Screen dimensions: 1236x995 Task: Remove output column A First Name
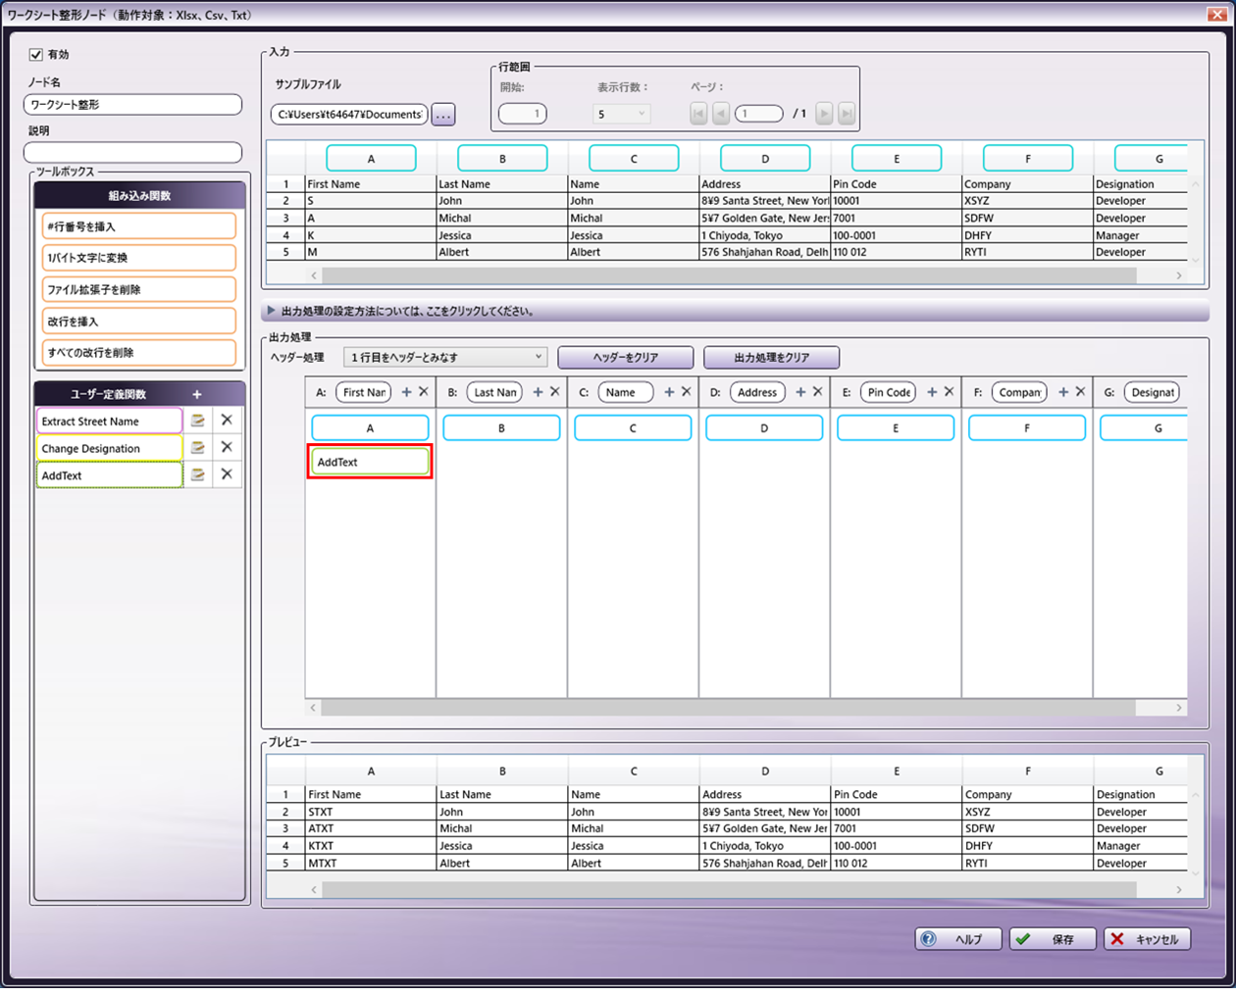point(424,392)
